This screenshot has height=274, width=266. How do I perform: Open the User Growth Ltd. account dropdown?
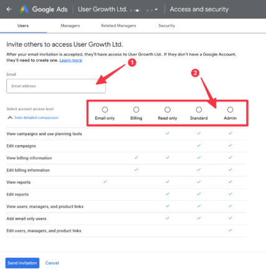point(156,9)
